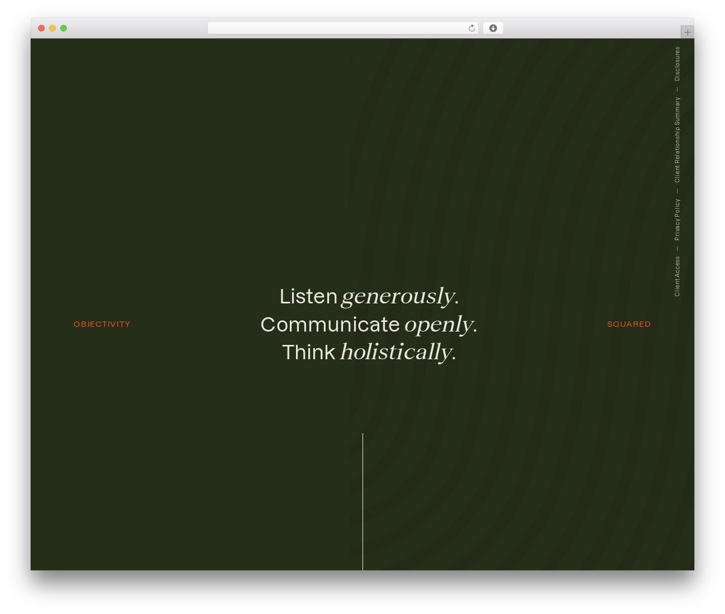Click the word Listen in headline

coord(309,296)
